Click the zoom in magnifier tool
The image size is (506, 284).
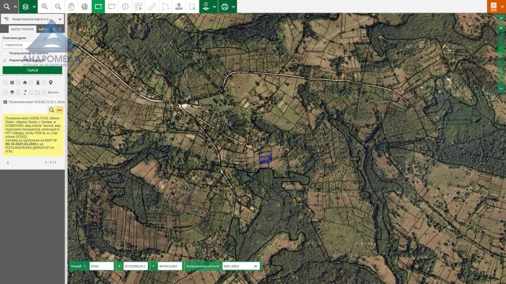(x=44, y=6)
